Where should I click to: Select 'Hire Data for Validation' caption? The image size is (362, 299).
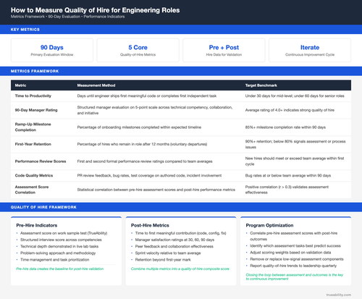tap(224, 55)
